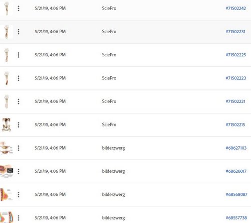Select the hand skeleton thumbnail for #71502221
Screen dimensions: 251x223
[x=7, y=101]
